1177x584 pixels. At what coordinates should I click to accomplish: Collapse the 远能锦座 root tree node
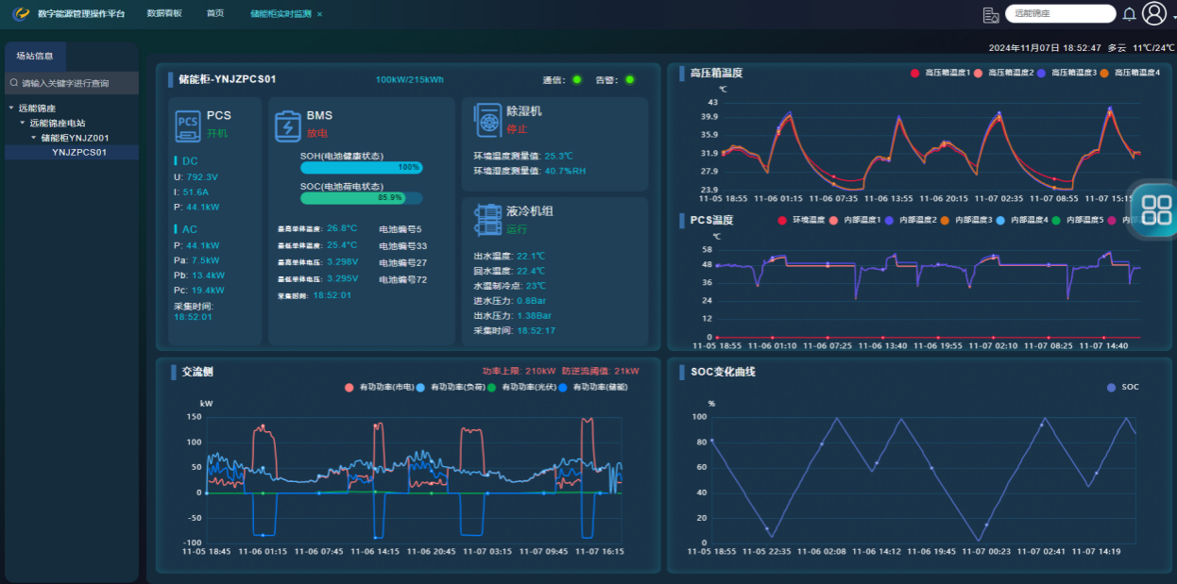11,108
